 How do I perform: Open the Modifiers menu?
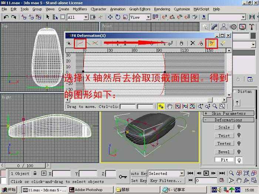(80, 9)
